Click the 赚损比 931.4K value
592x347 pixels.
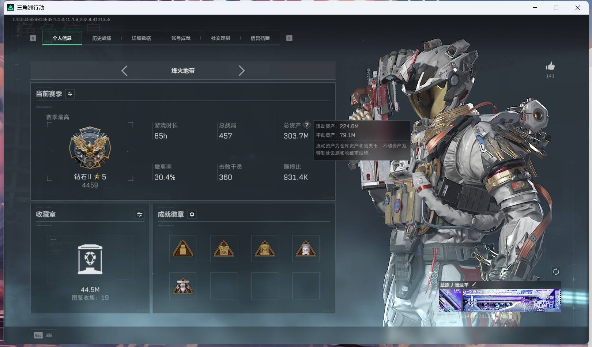coord(296,177)
